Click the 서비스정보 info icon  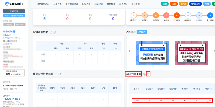coord(15,31)
